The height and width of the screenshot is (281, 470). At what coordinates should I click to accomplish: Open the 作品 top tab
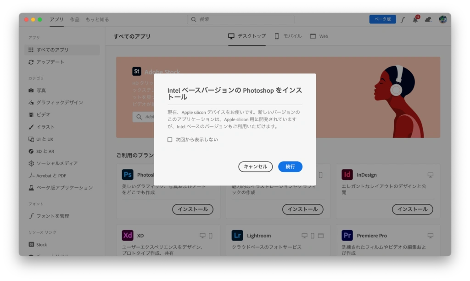75,19
